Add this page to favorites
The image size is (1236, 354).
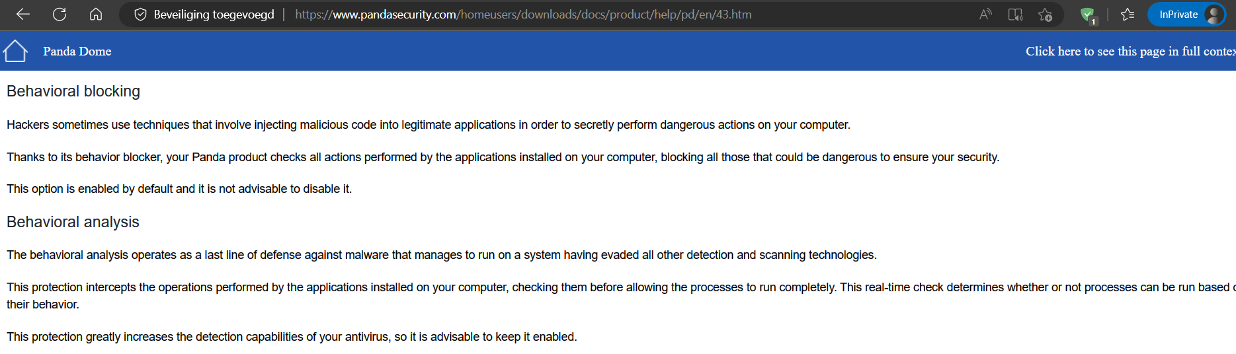coord(1046,15)
